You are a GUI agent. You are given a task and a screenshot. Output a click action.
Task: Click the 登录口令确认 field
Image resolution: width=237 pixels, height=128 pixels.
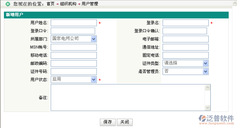[x=185, y=31]
